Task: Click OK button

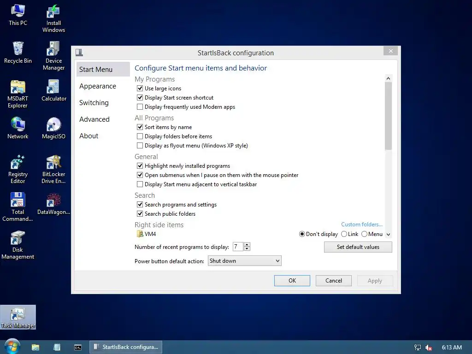Action: 292,281
